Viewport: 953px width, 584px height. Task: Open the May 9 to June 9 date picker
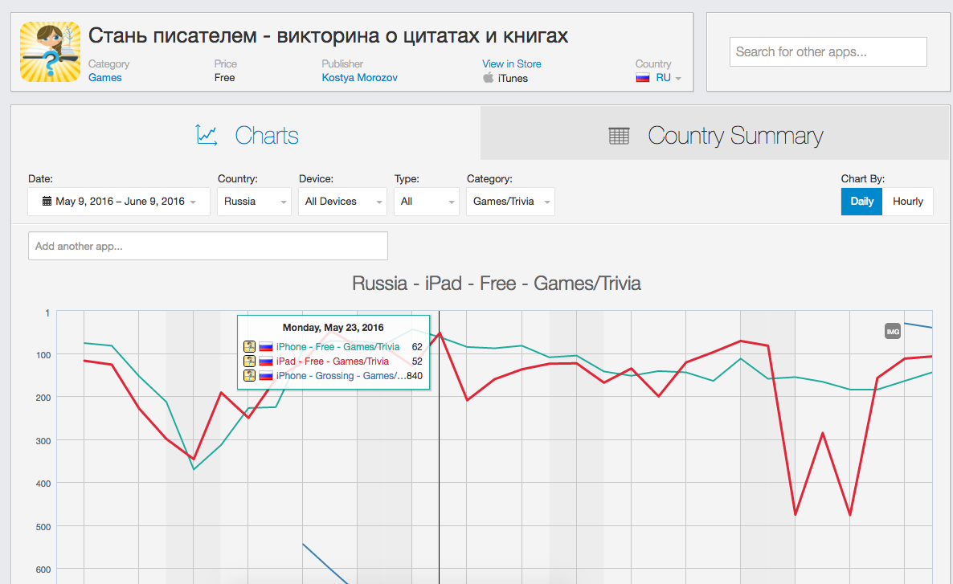tap(119, 201)
